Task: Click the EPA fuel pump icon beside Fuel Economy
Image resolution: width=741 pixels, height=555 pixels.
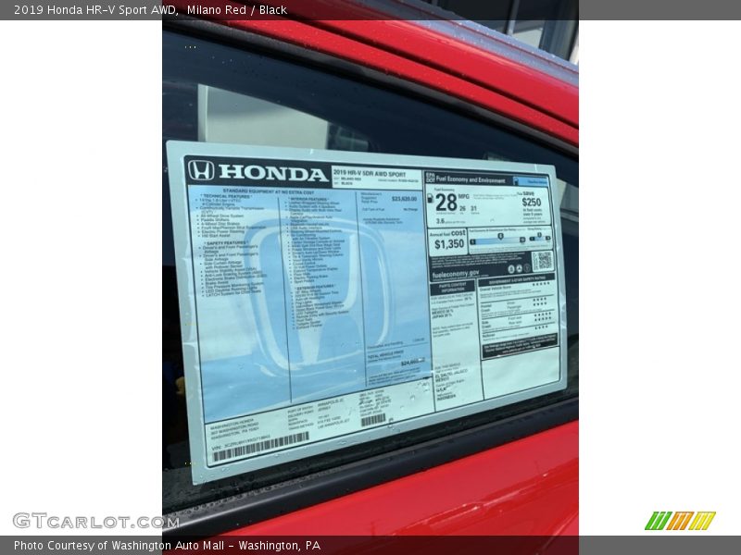Action: click(430, 179)
